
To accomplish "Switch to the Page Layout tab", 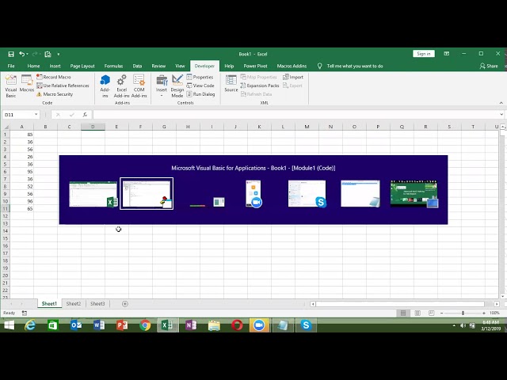I will [82, 66].
